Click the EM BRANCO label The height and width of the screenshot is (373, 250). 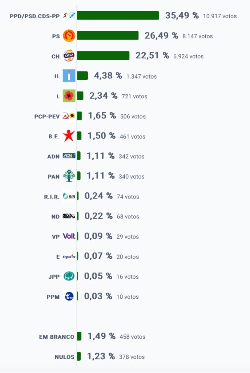[x=57, y=337]
